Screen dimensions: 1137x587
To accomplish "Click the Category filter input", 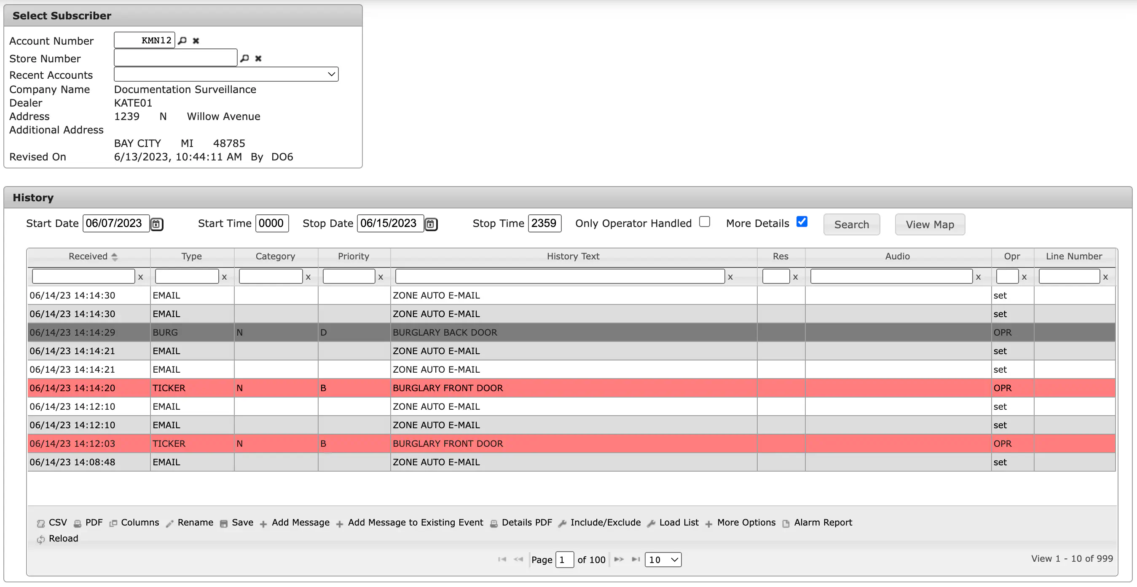I will point(271,277).
